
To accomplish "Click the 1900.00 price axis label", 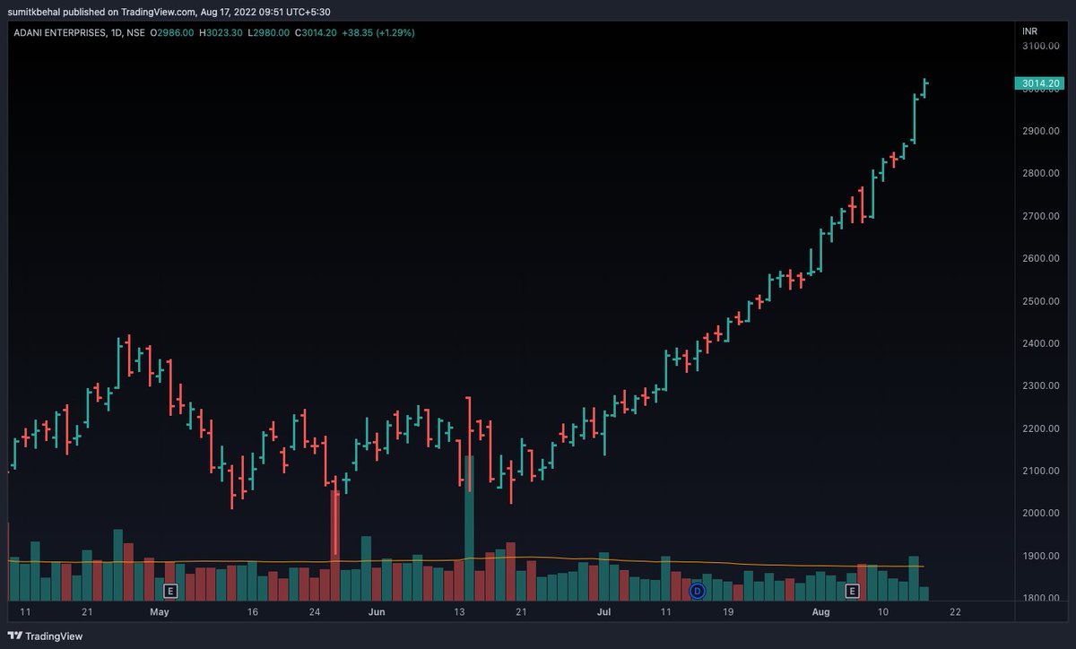I will (1042, 557).
